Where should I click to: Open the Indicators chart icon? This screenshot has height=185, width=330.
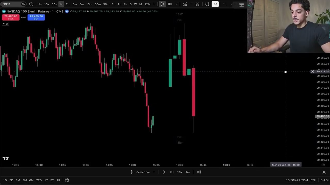tap(185, 4)
